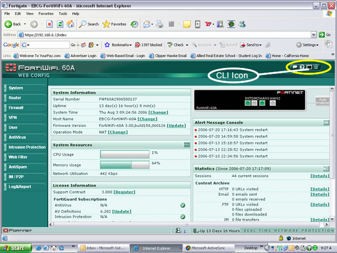
Task: Click the Update link beside Firmware Version
Action: tap(177, 125)
